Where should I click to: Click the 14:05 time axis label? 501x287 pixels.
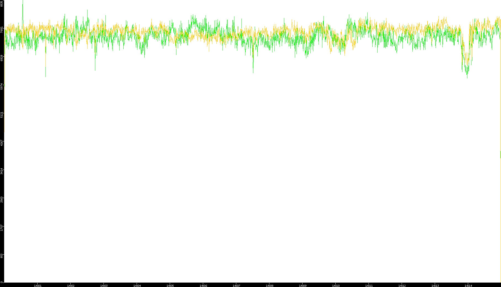pos(170,286)
